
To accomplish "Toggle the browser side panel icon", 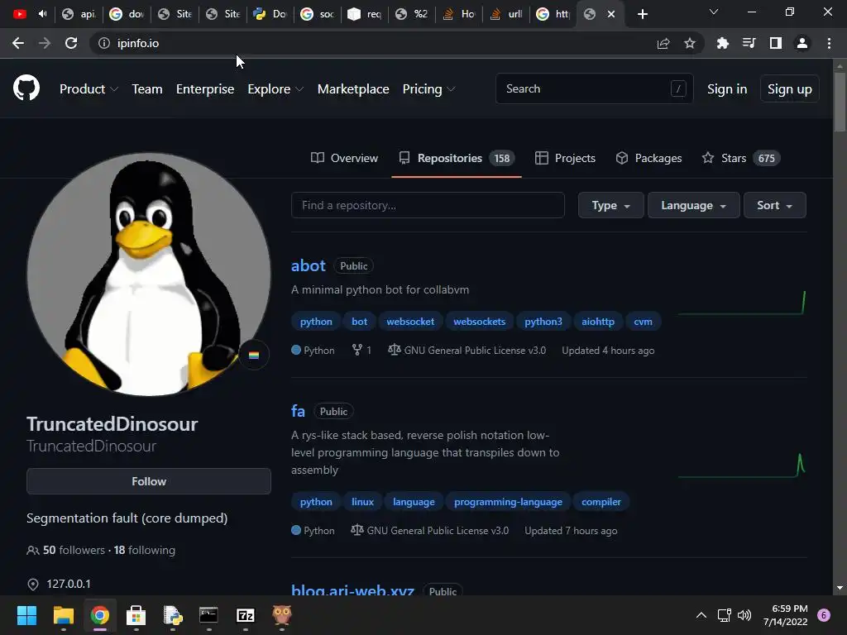I will coord(776,43).
